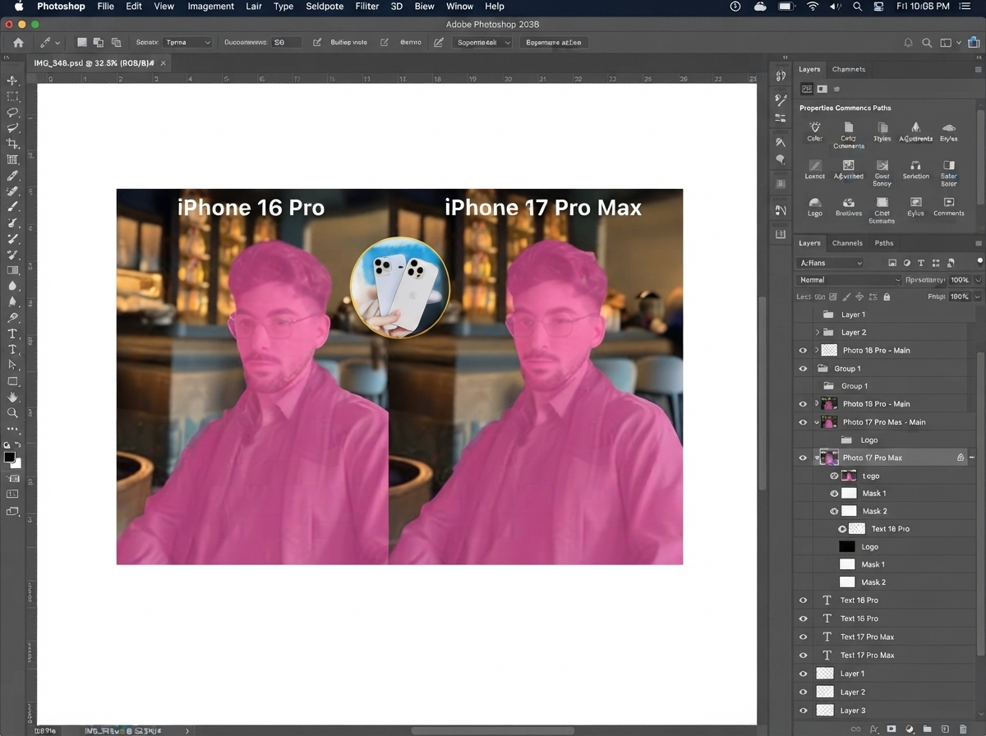Hide the Photo 17 Pro Max layer

click(803, 458)
